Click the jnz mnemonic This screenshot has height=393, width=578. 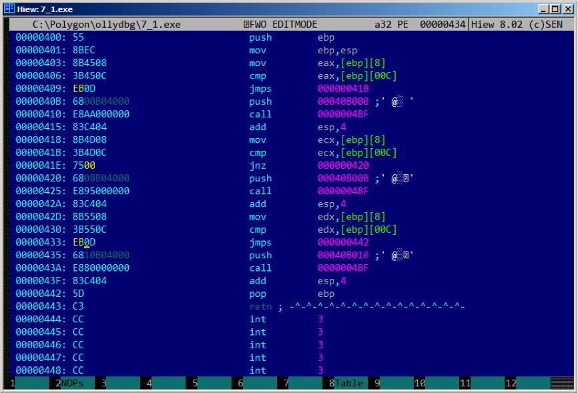pyautogui.click(x=258, y=165)
